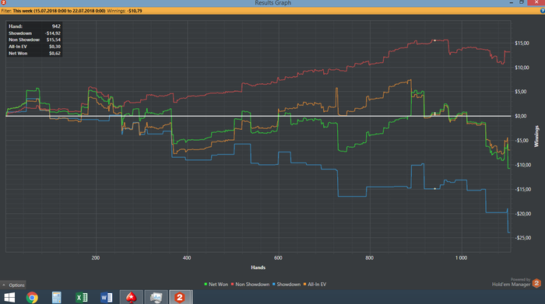Open the Windows Start menu
The image size is (545, 304).
coord(9,298)
